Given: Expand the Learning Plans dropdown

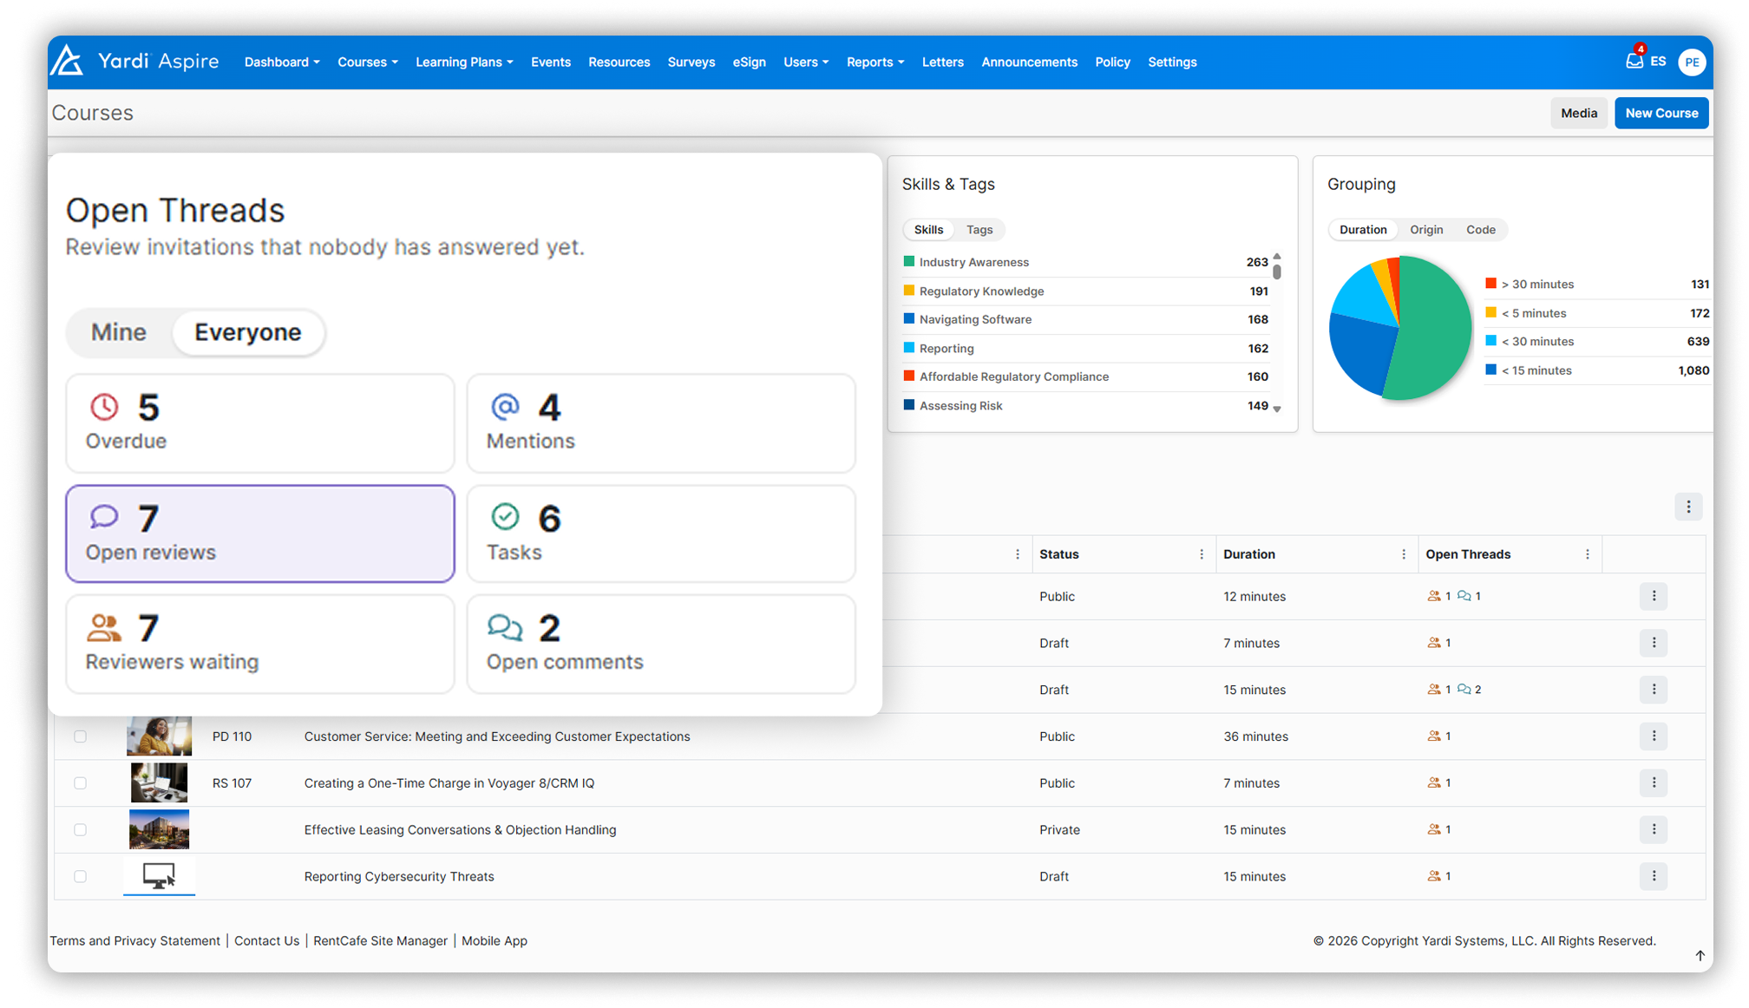Looking at the screenshot, I should point(464,62).
